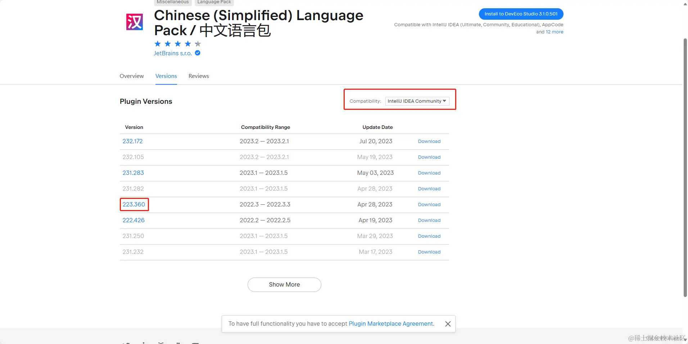Click the '2022.2 — 2022.2.5' compatibility range

click(265, 220)
